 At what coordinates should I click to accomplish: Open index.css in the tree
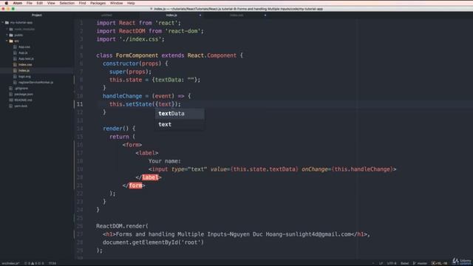(x=25, y=64)
